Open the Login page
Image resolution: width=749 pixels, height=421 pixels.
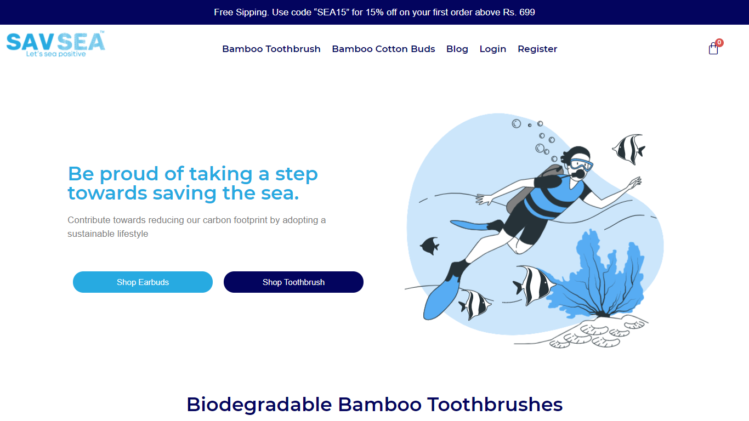[x=493, y=49]
